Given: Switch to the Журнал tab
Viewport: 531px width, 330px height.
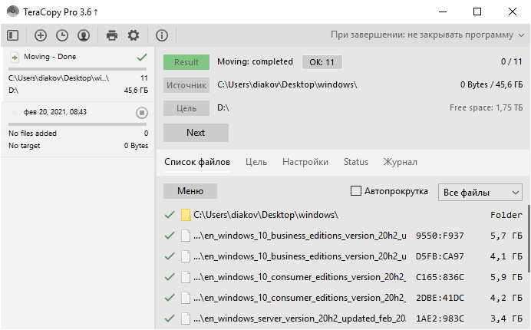Looking at the screenshot, I should [401, 162].
